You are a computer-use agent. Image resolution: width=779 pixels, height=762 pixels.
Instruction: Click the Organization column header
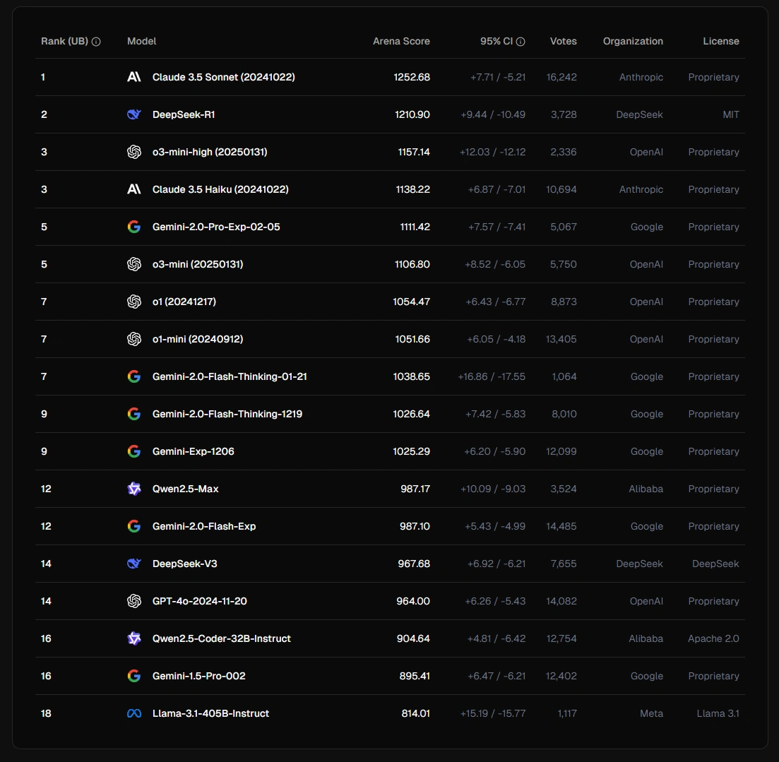(633, 41)
